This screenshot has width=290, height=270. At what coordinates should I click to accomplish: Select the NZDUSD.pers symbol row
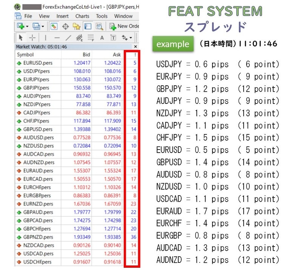click(x=77, y=146)
